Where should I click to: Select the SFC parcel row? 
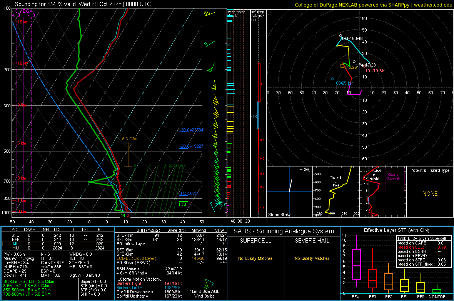58,235
